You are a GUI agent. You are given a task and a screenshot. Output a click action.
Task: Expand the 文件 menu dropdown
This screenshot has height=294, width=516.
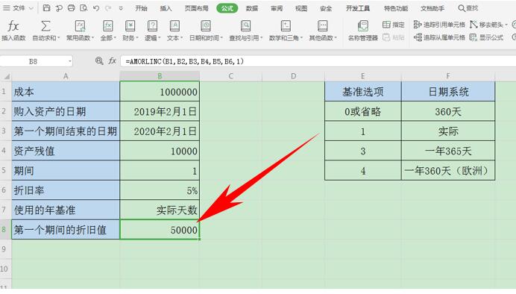(31, 8)
